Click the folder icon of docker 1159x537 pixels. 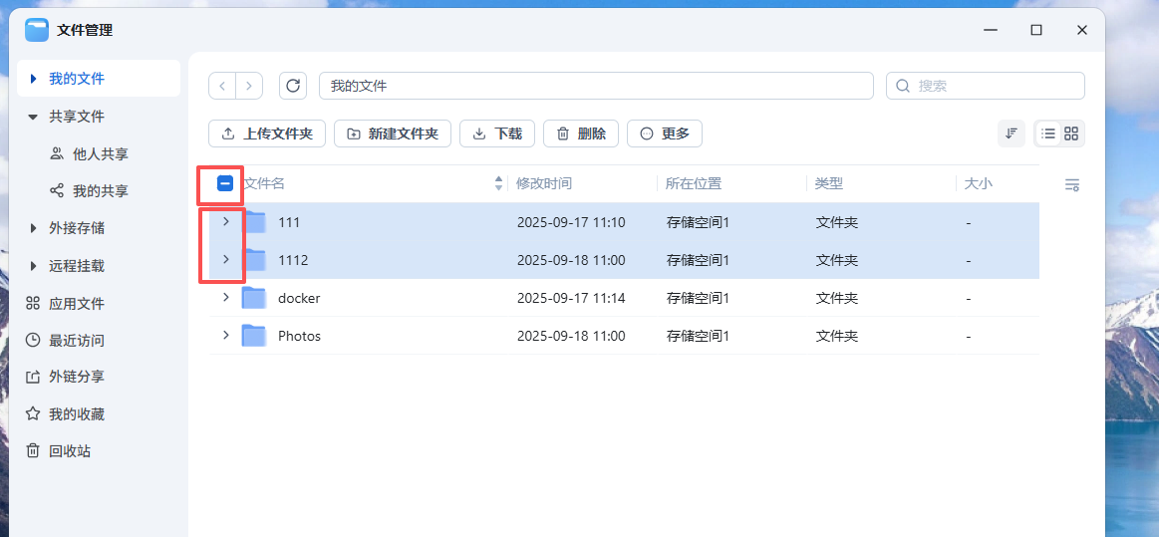254,298
